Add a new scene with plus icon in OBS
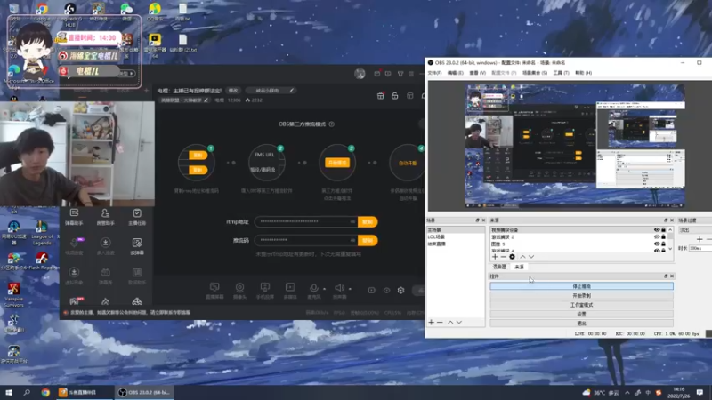This screenshot has width=712, height=400. 432,323
